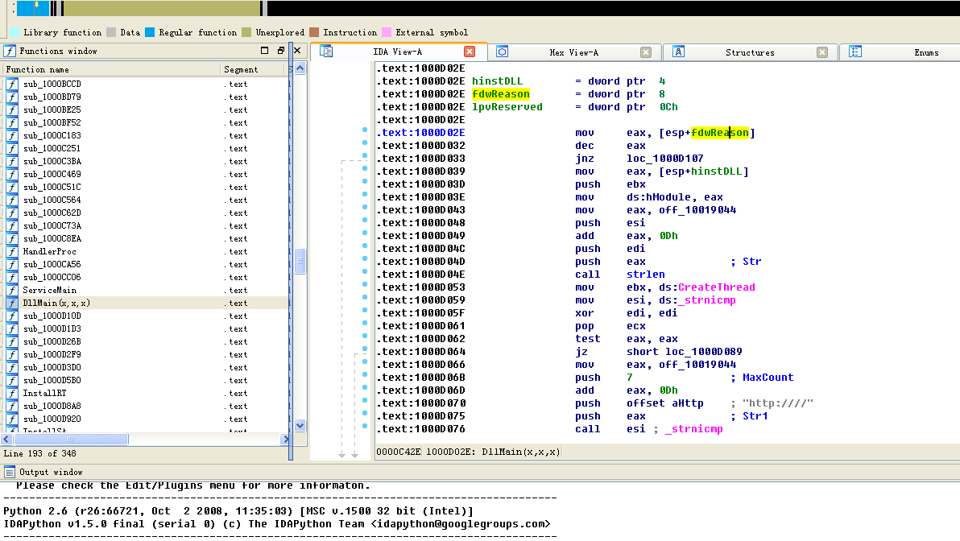Toggle breakpoint dot at .text:1000D033

pos(365,155)
